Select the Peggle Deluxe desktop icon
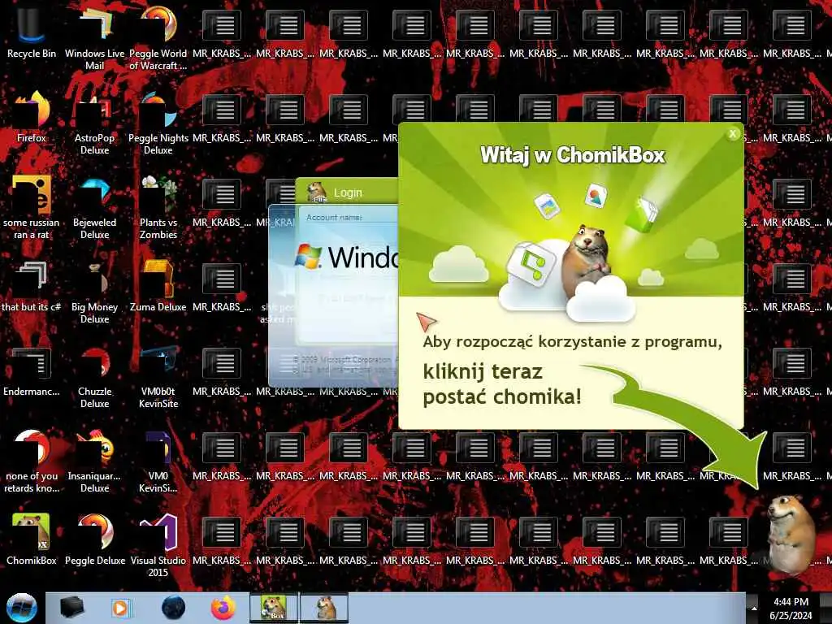 click(x=94, y=539)
